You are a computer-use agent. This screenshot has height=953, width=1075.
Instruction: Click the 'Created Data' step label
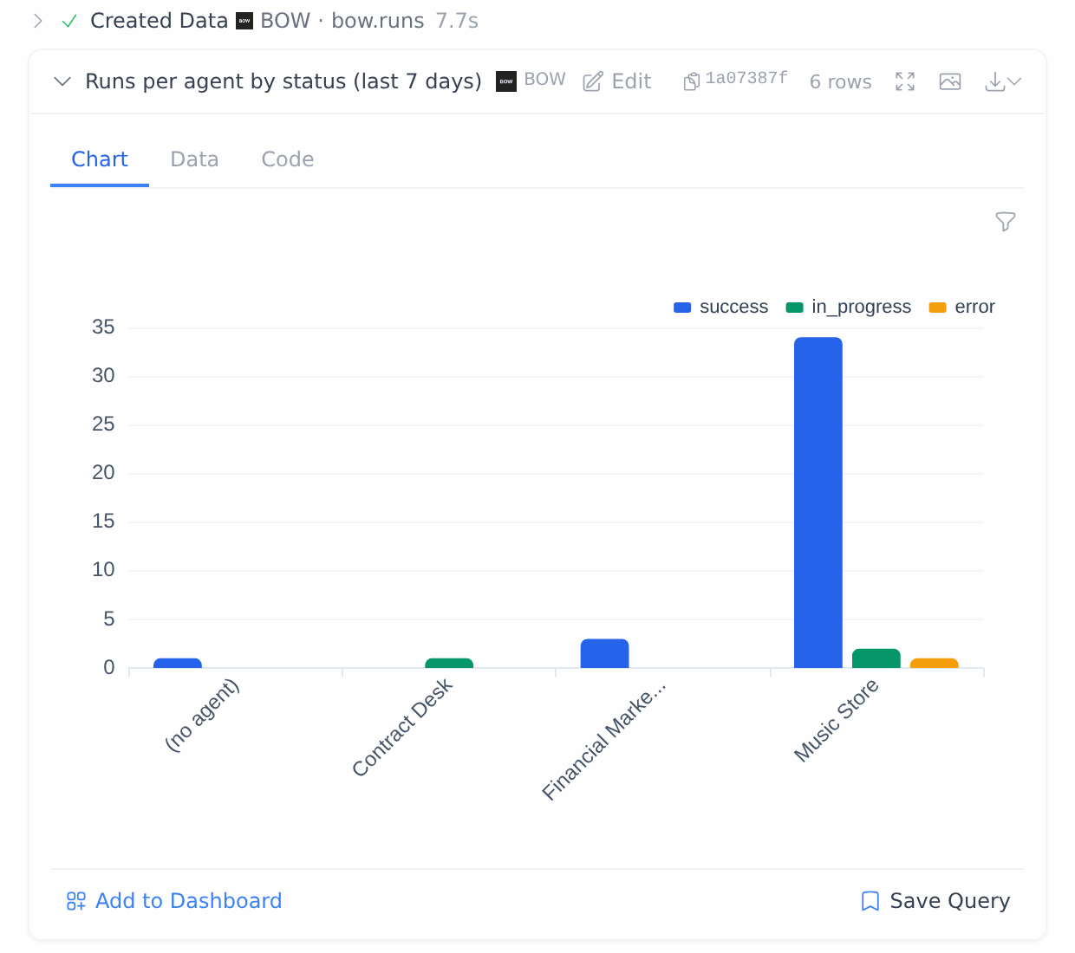tap(160, 21)
